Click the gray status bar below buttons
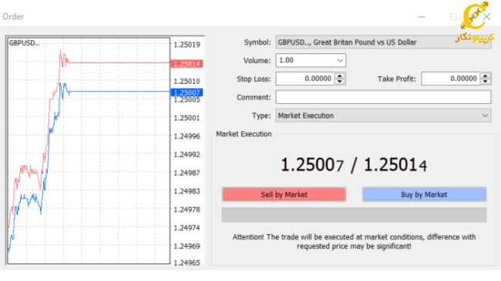 [x=354, y=215]
